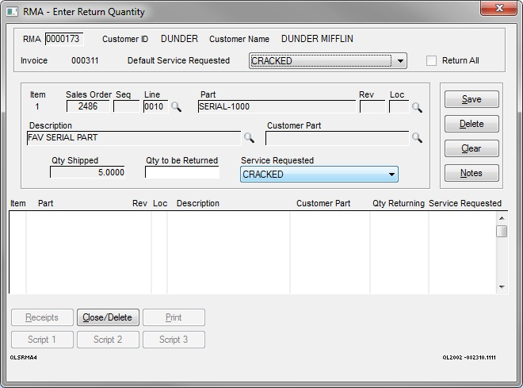Click the QL2002 version text
Viewport: 523px width, 388px height.
pyautogui.click(x=469, y=357)
